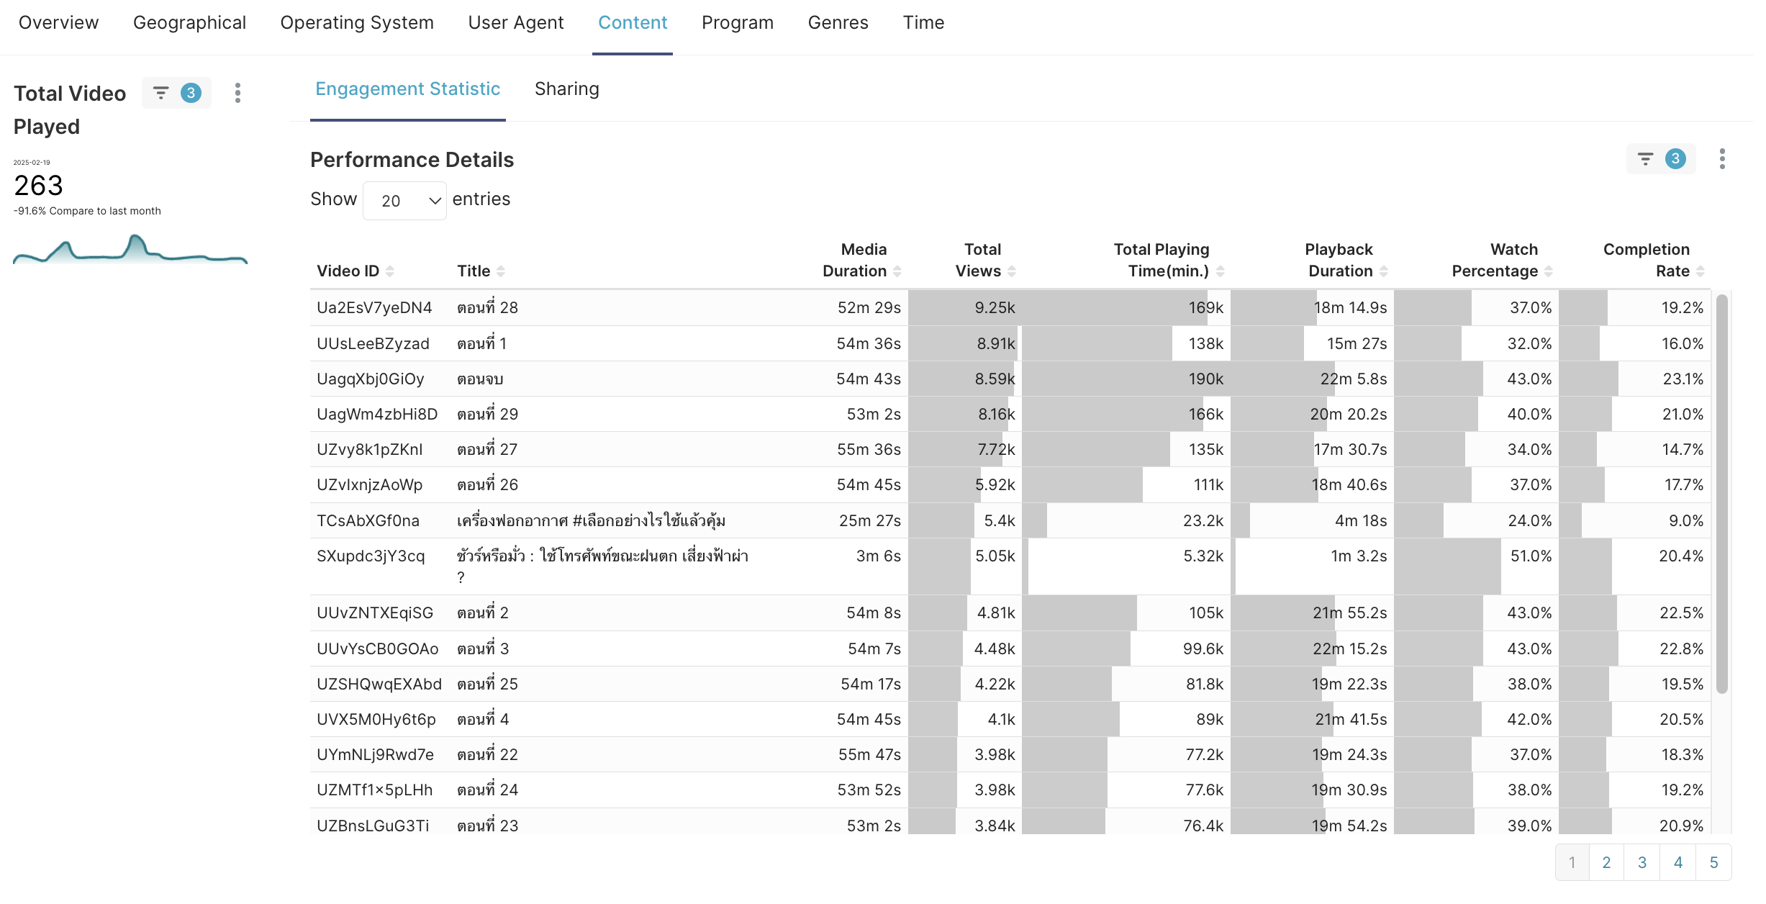
Task: Click Video ID UUsLeeBZyzad
Action: click(373, 344)
